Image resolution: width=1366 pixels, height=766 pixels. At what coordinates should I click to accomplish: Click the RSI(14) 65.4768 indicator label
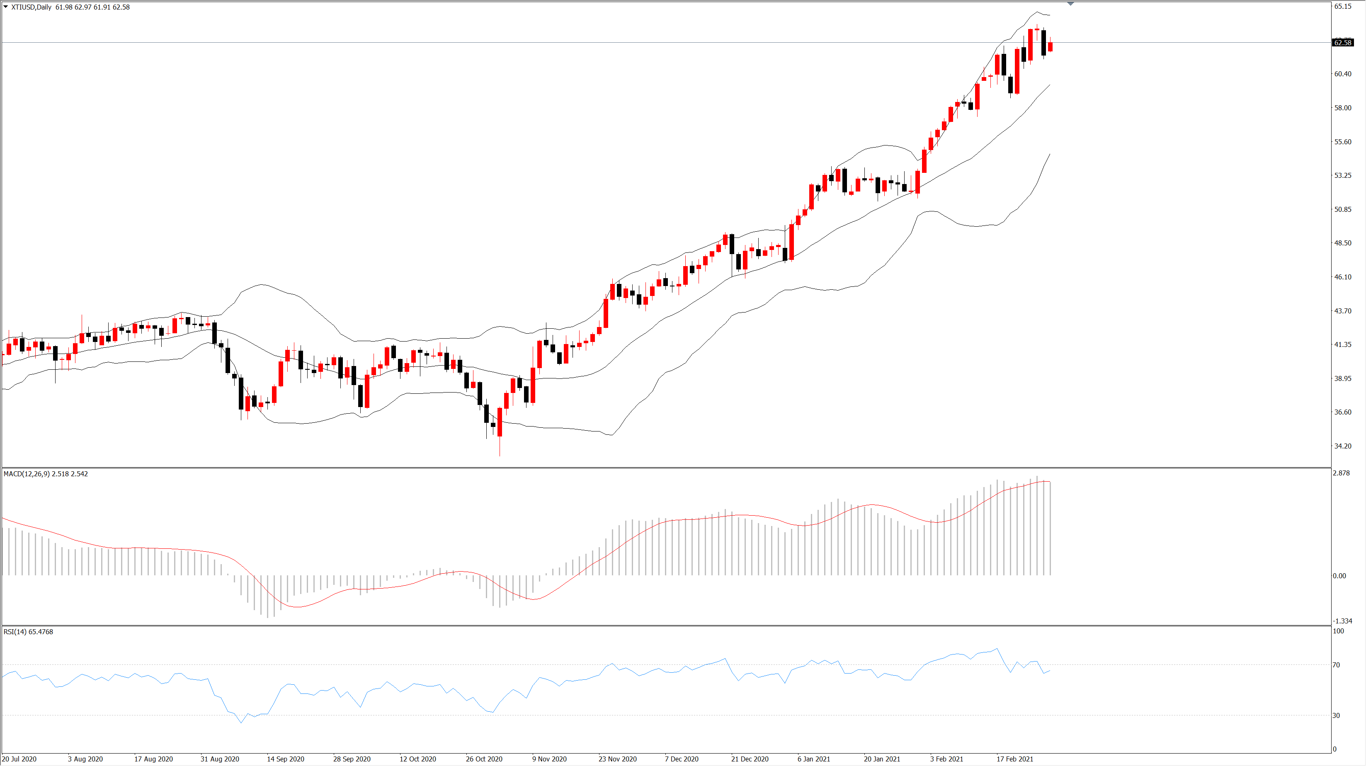(x=28, y=632)
